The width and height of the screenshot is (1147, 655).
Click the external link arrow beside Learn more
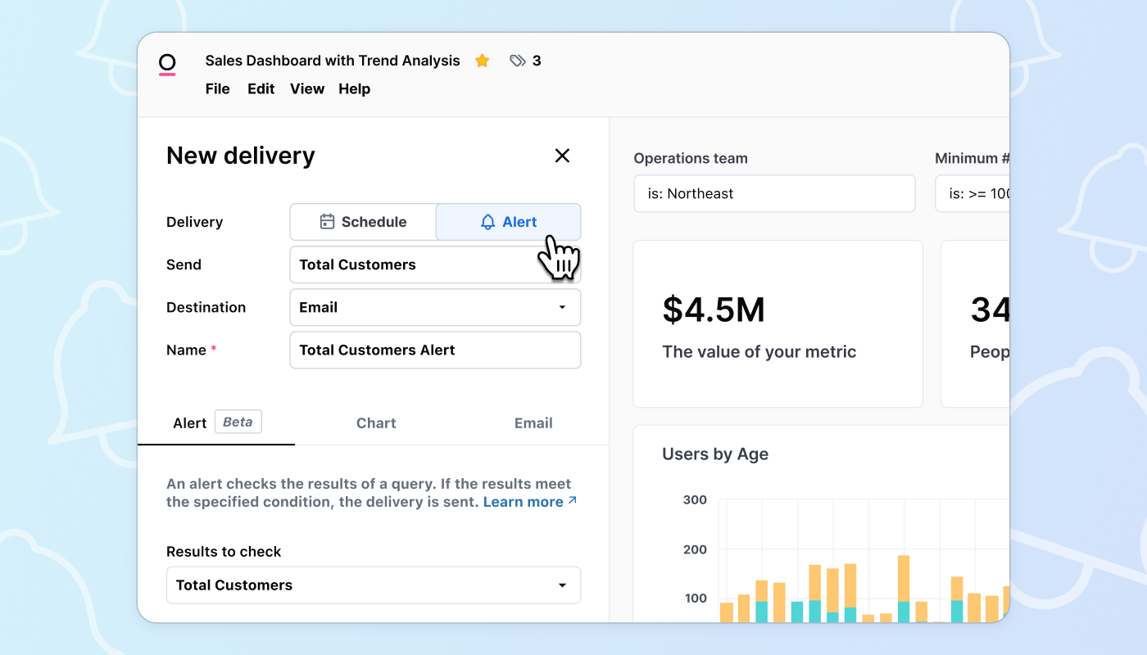572,500
